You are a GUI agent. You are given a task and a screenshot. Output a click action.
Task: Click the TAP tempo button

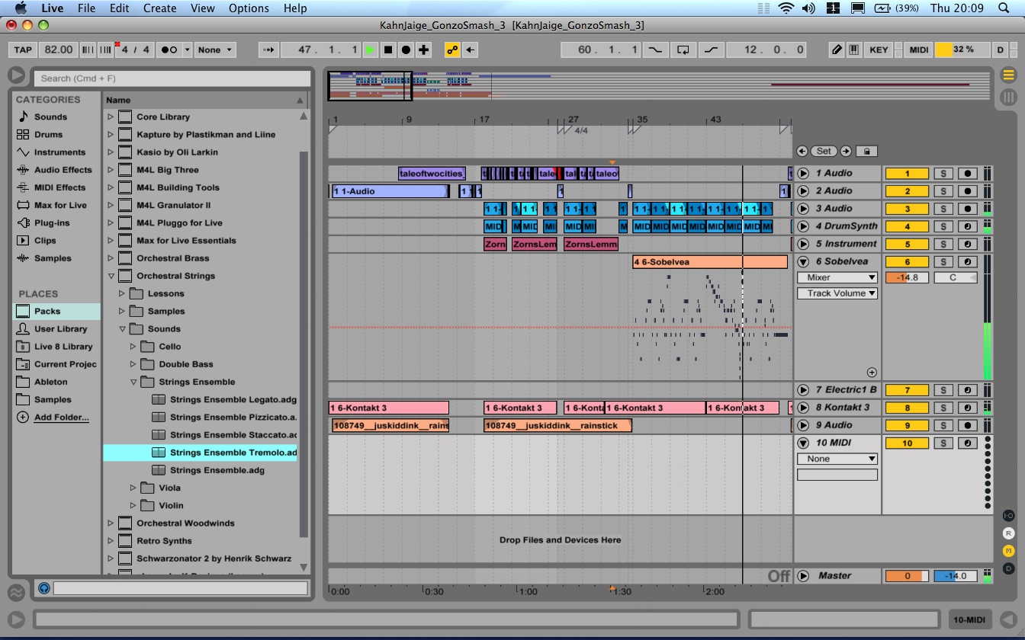24,50
